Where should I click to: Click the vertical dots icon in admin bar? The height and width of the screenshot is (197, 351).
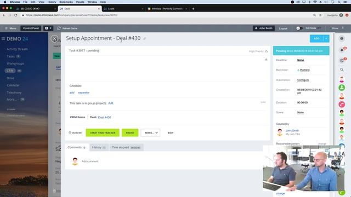343,28
